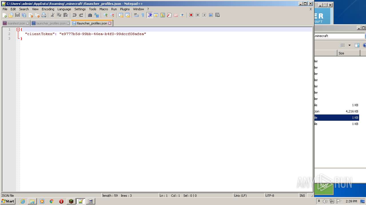Click the INS status bar indicator
The height and width of the screenshot is (205, 366).
[303, 196]
